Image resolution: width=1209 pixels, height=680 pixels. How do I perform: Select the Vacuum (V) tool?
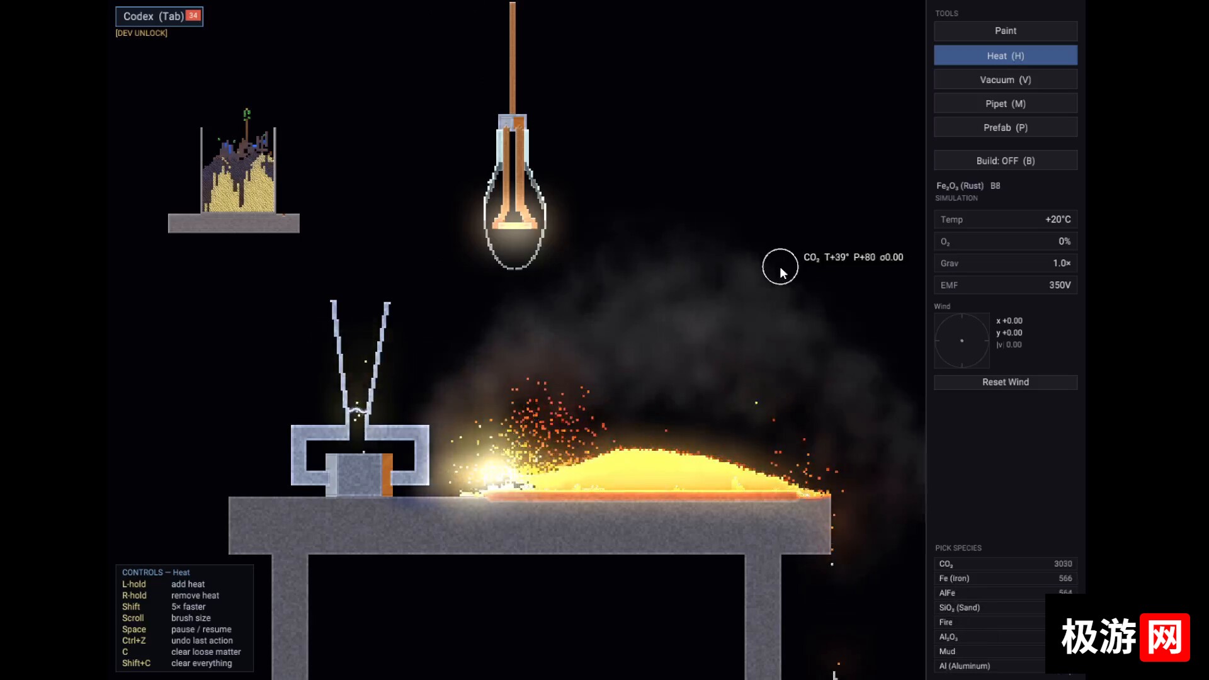point(1005,79)
